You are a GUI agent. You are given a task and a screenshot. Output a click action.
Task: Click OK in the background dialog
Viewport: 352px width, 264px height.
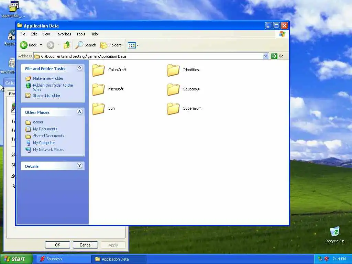57,245
